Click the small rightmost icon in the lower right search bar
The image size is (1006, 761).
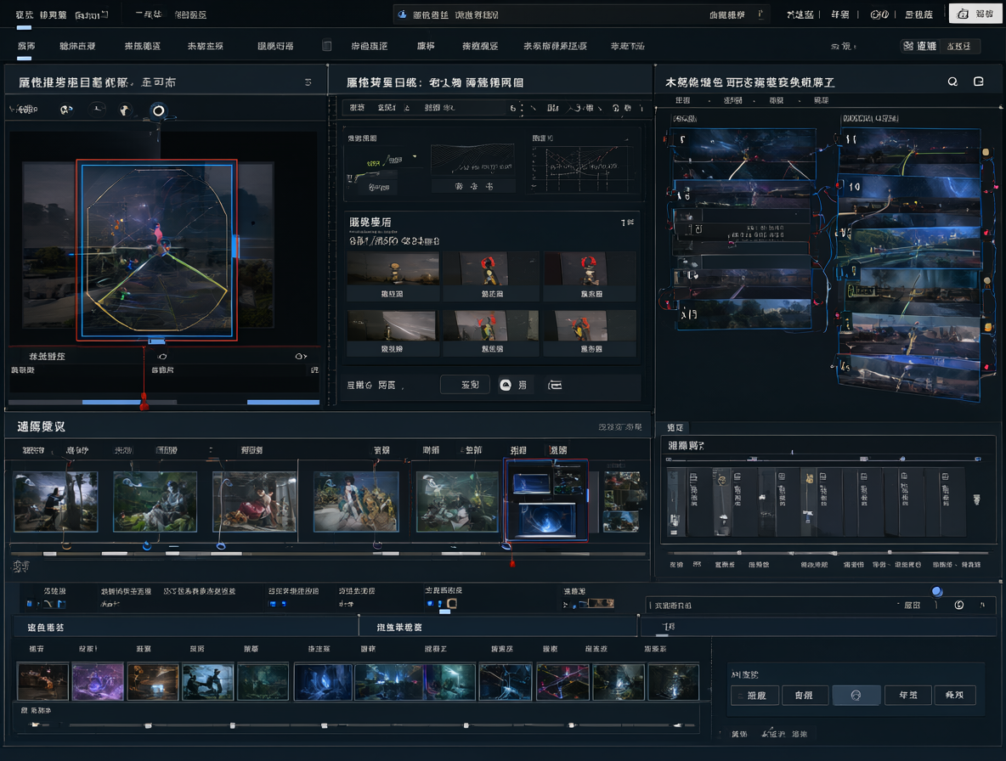[x=982, y=605]
